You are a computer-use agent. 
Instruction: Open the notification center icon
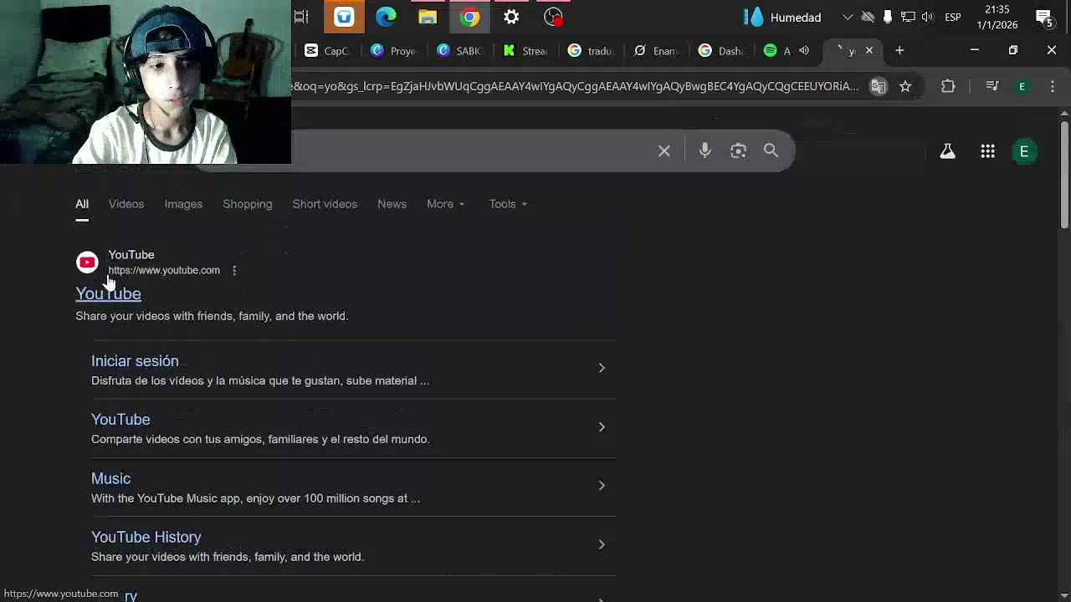coord(1043,17)
